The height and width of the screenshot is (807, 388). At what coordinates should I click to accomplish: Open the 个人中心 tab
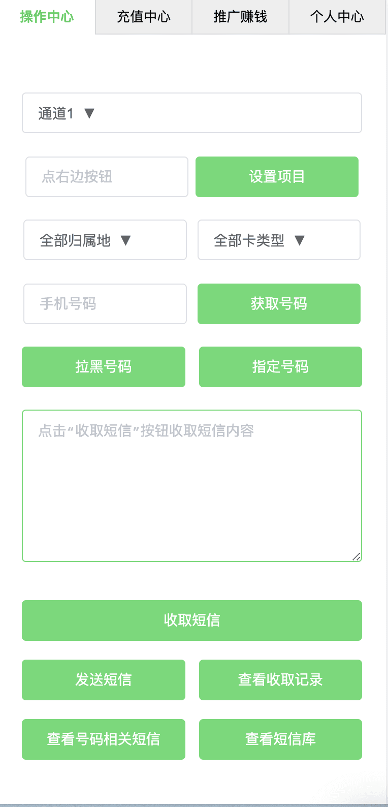(337, 17)
